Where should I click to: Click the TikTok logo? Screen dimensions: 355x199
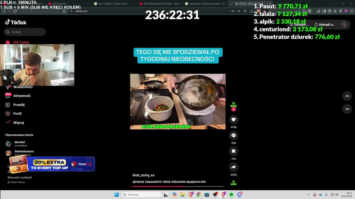click(x=16, y=22)
